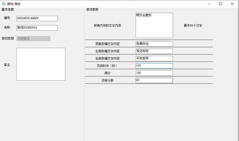Click the 编号 input field
The height and width of the screenshot is (141, 239).
click(37, 18)
